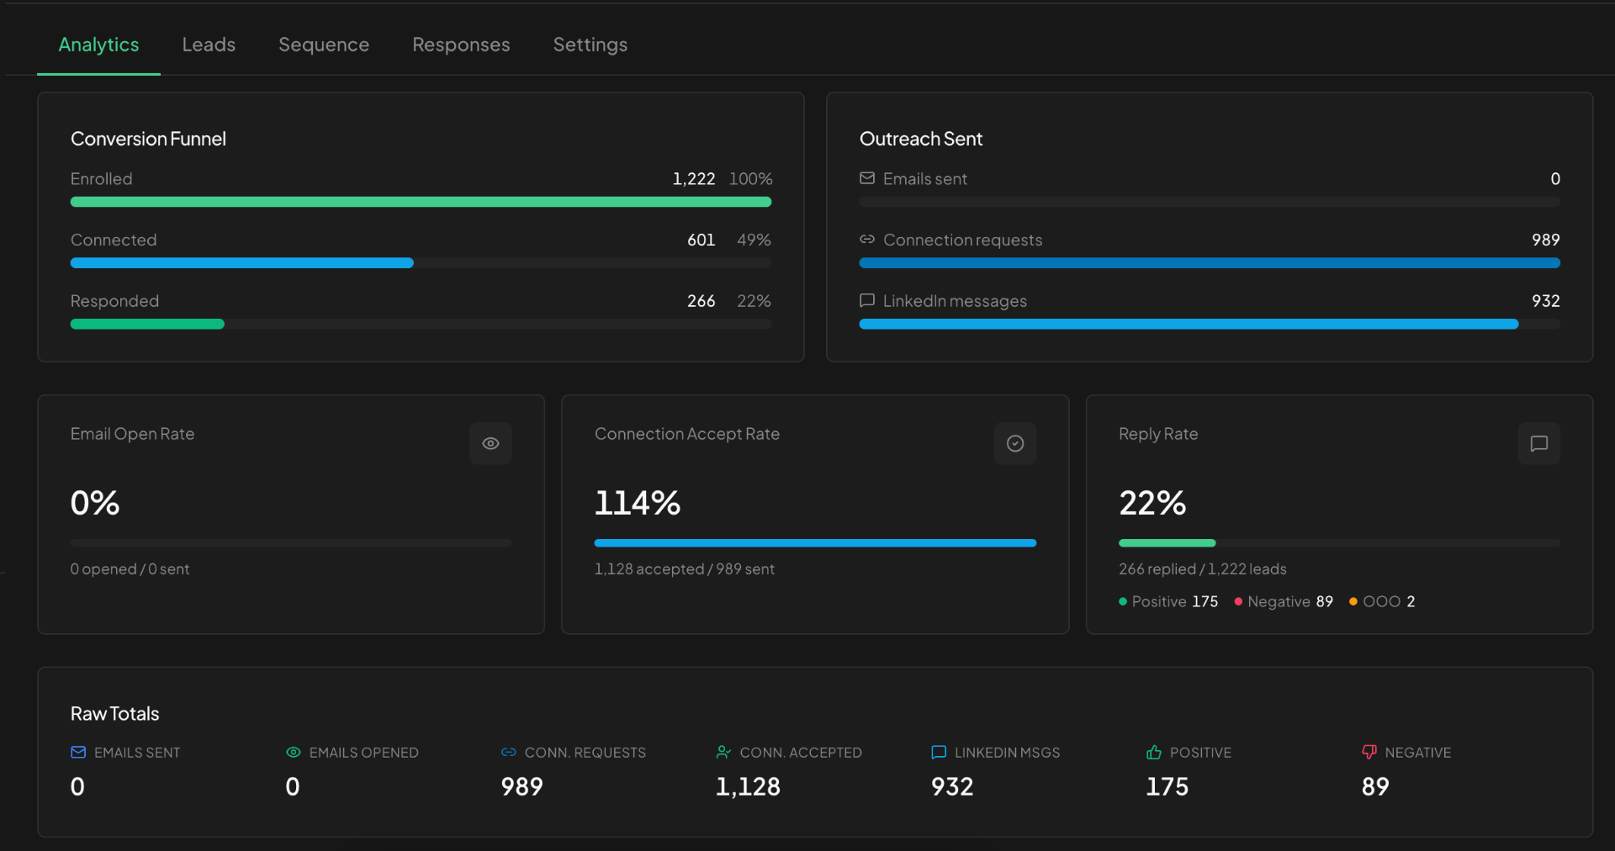
Task: Click the chat bubble icon on Reply Rate card
Action: point(1539,443)
